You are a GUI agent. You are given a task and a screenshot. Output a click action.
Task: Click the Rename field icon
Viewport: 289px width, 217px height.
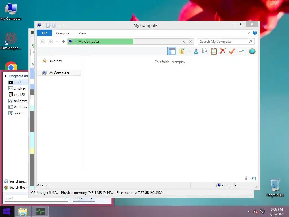coord(241,51)
